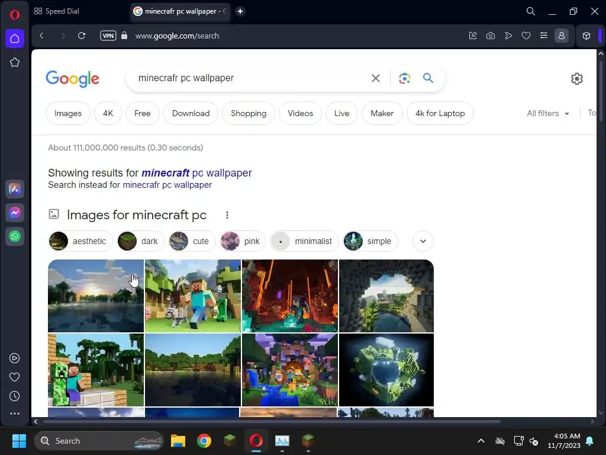Select the 4k for Laptop chip
Viewport: 606px width, 455px height.
tap(440, 113)
